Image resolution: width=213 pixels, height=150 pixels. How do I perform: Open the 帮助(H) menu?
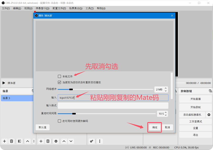(x=101, y=8)
